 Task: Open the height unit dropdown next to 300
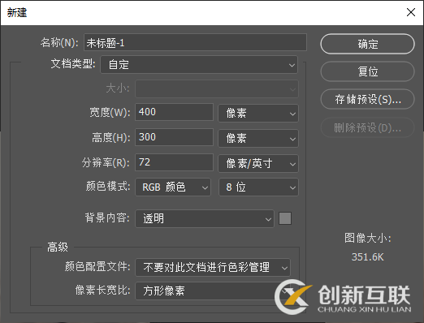258,138
